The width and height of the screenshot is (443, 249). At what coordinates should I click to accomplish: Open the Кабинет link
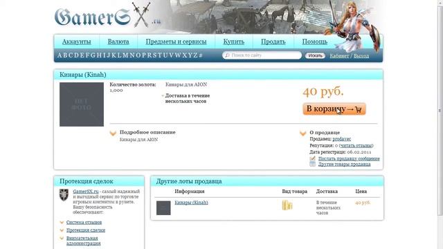339,56
